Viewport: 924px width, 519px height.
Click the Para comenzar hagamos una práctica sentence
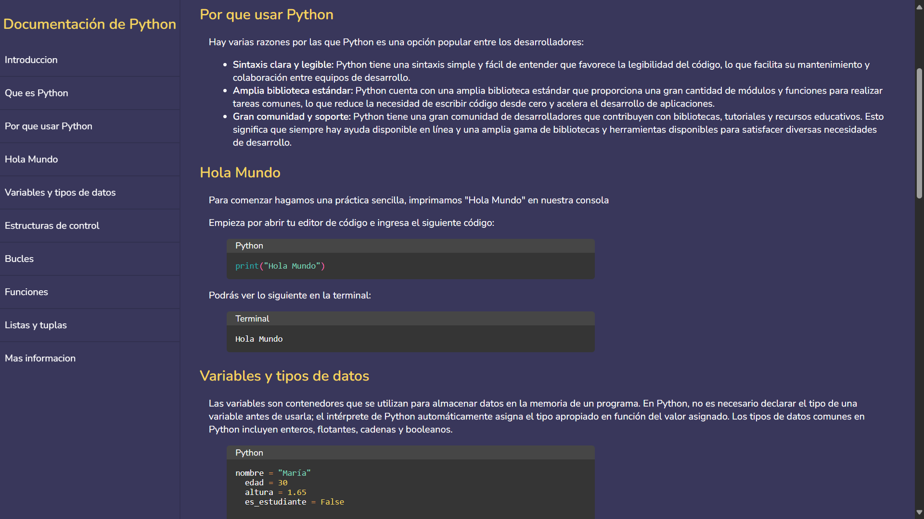409,200
